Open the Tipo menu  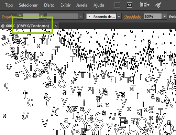point(9,5)
